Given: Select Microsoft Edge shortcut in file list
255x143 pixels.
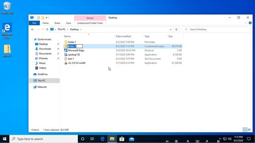Looking at the screenshot, I should [123, 50].
